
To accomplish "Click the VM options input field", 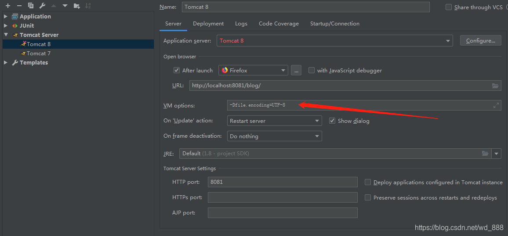I will click(x=364, y=105).
